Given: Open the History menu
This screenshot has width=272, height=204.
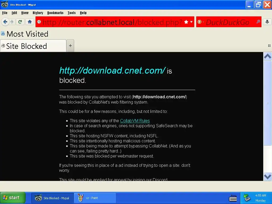Looking at the screenshot, I should coord(38,13).
